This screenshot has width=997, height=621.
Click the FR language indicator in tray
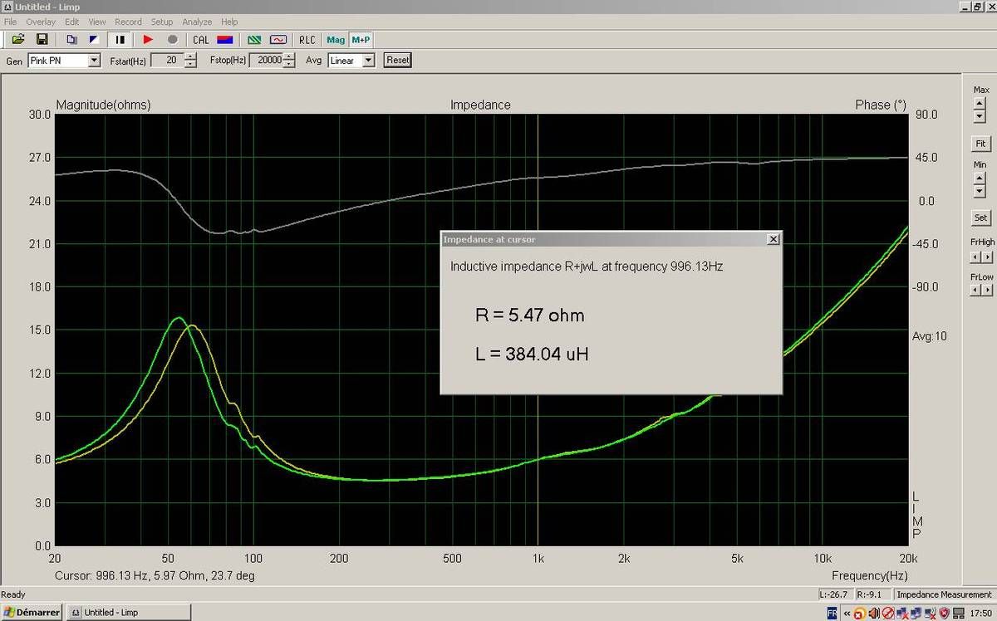(x=832, y=613)
